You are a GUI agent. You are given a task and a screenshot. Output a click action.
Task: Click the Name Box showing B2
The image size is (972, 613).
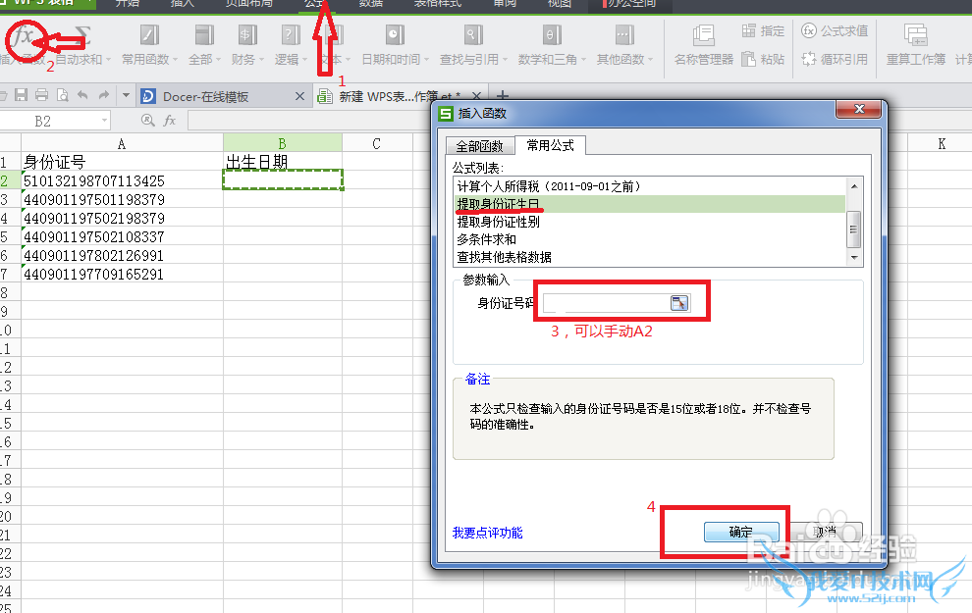coord(50,121)
